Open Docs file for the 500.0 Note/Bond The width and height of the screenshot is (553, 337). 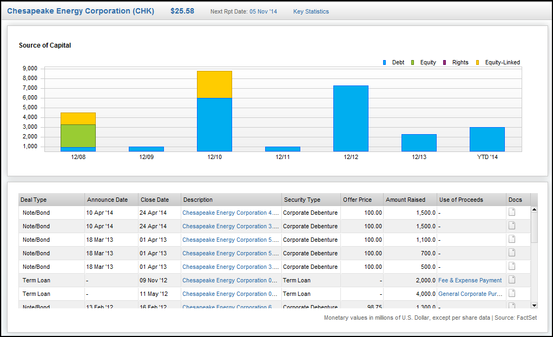[511, 267]
